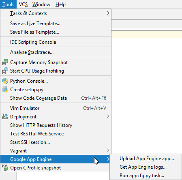Expand the Vagrant submenu arrow
Image resolution: width=182 pixels, height=180 pixels.
tap(108, 150)
